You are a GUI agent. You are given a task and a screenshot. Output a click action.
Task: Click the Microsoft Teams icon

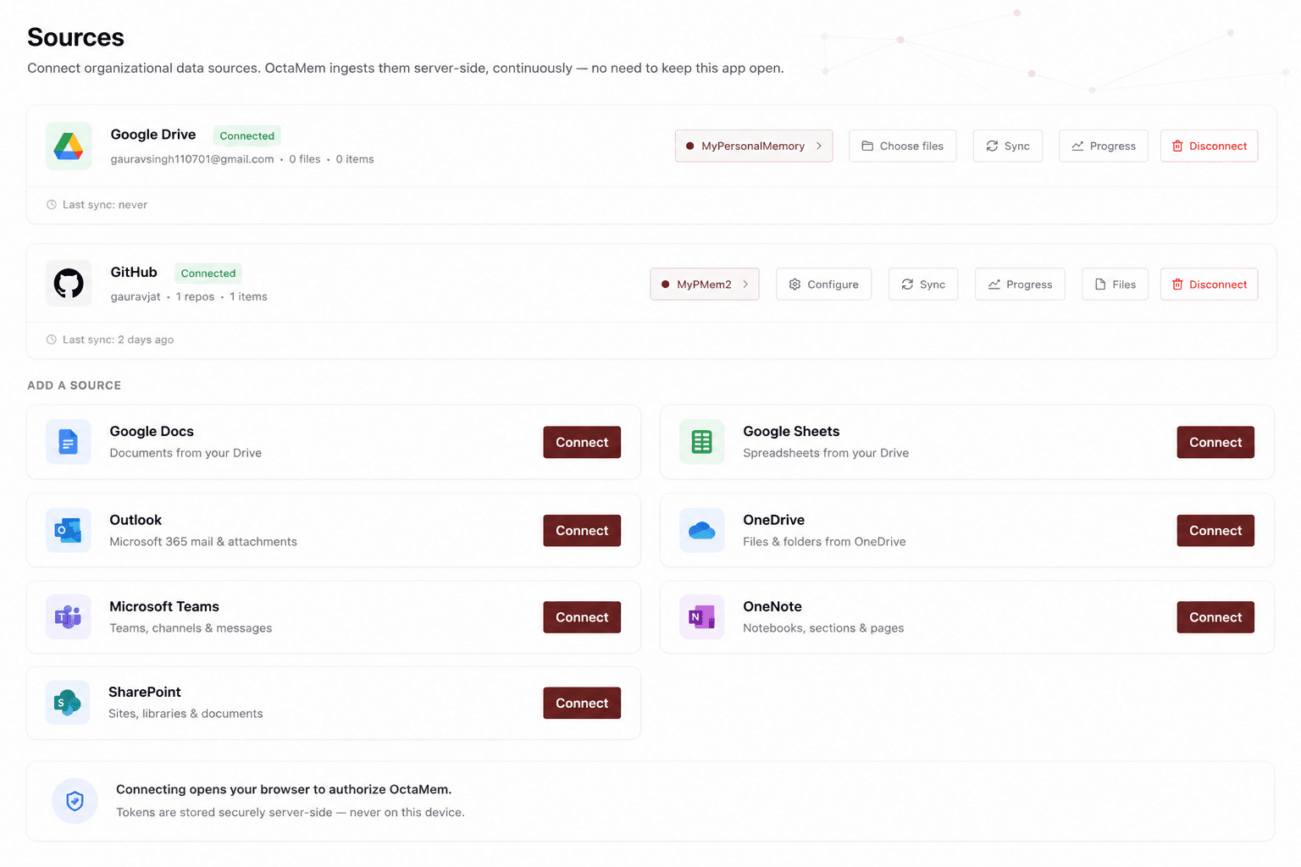(69, 616)
